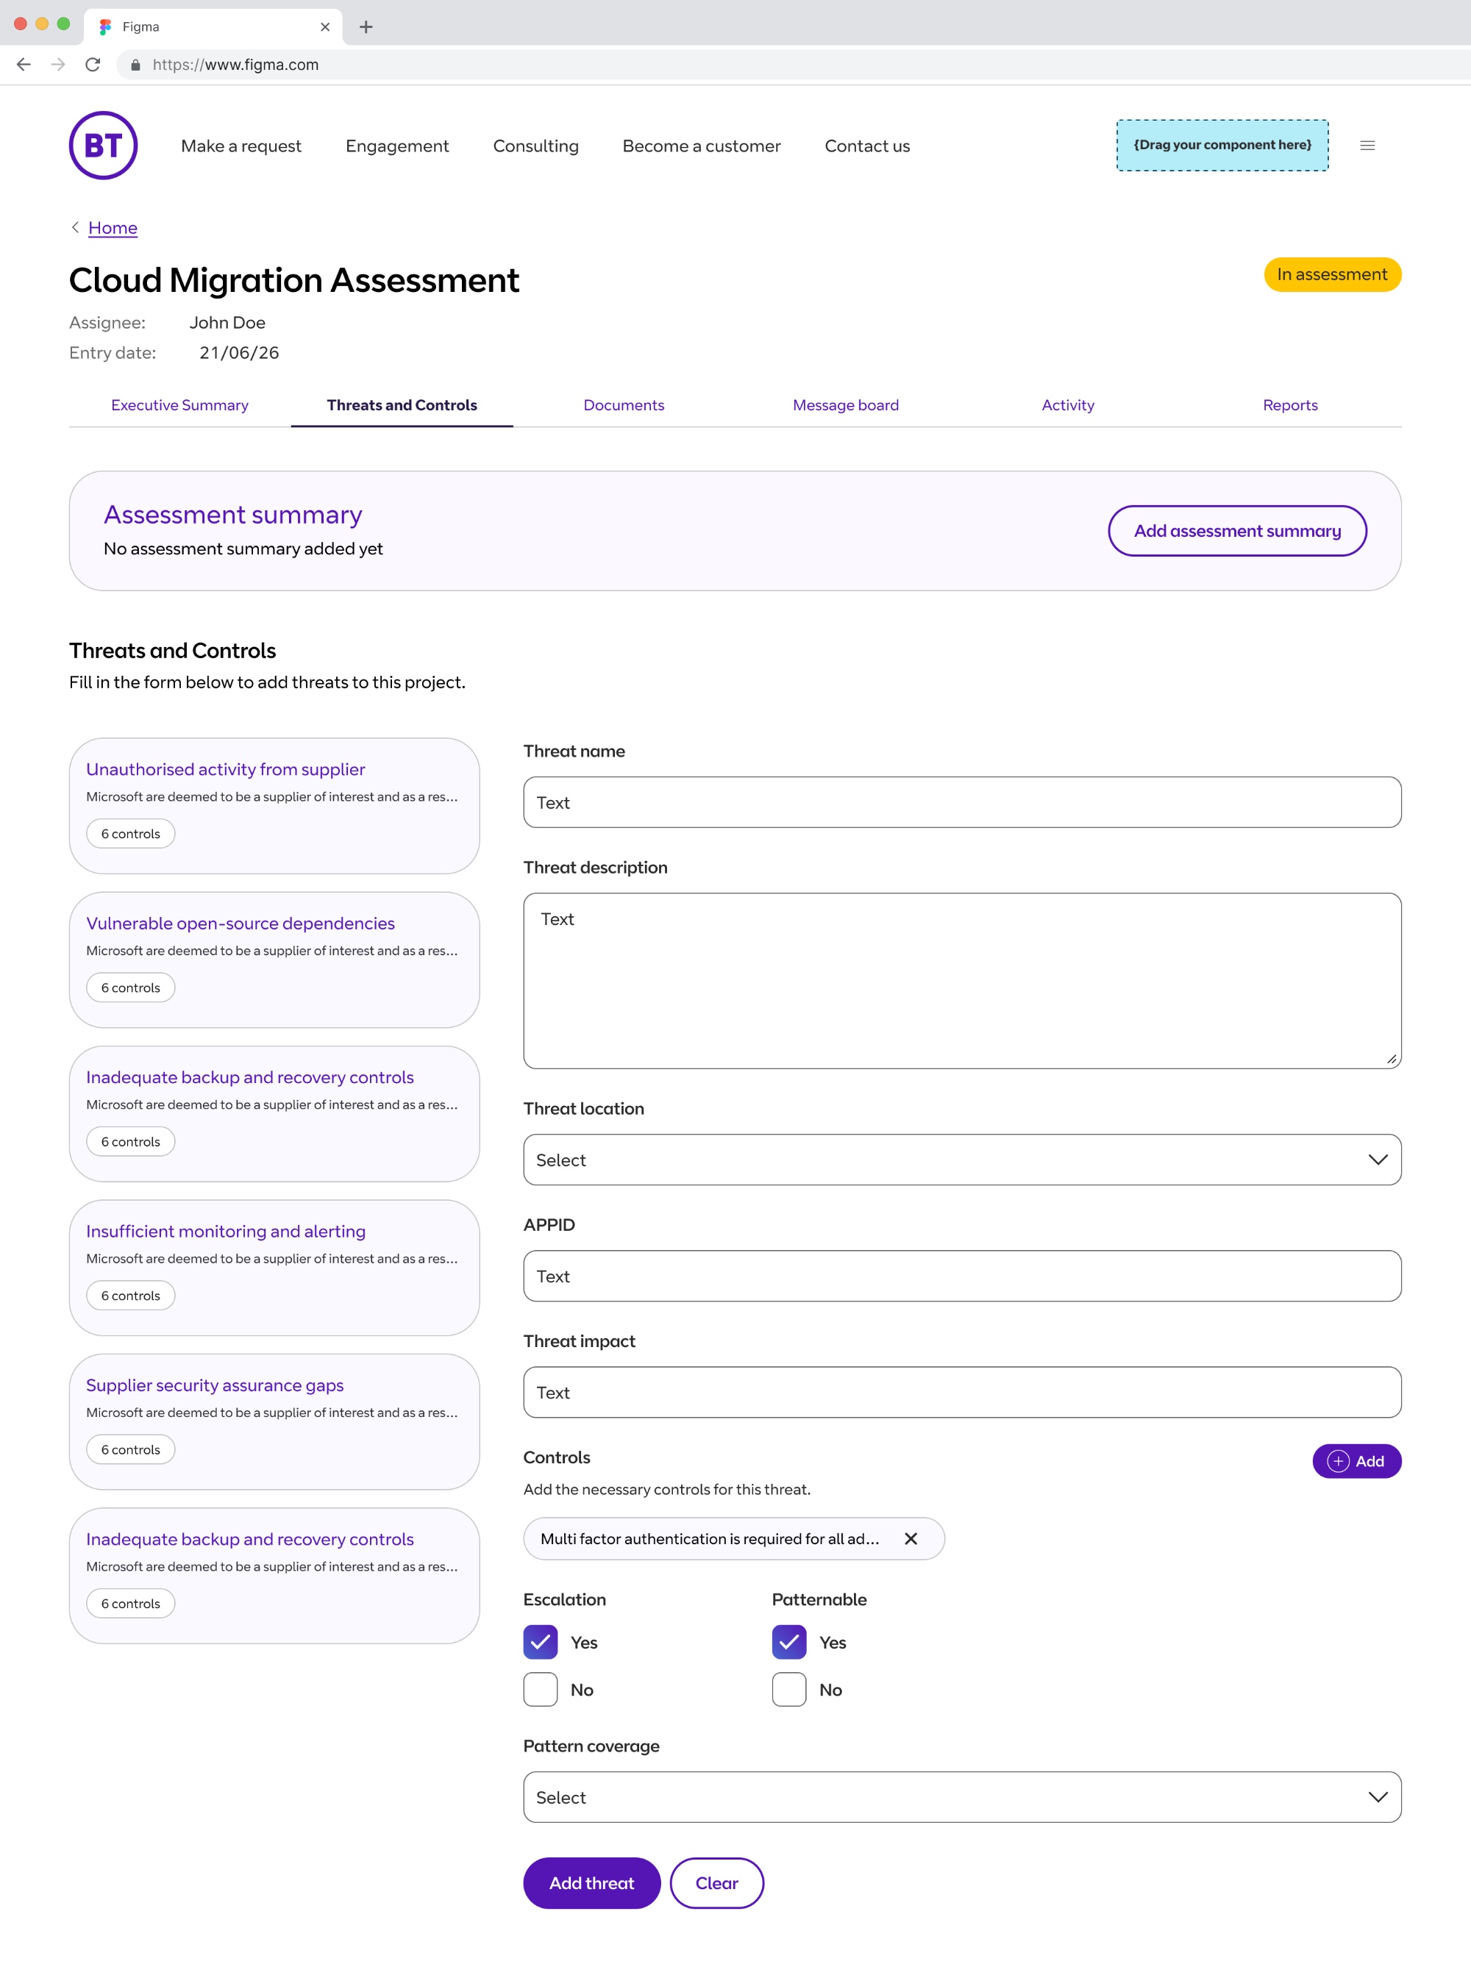Close the Figma browser tab
The width and height of the screenshot is (1471, 1978).
[x=325, y=26]
